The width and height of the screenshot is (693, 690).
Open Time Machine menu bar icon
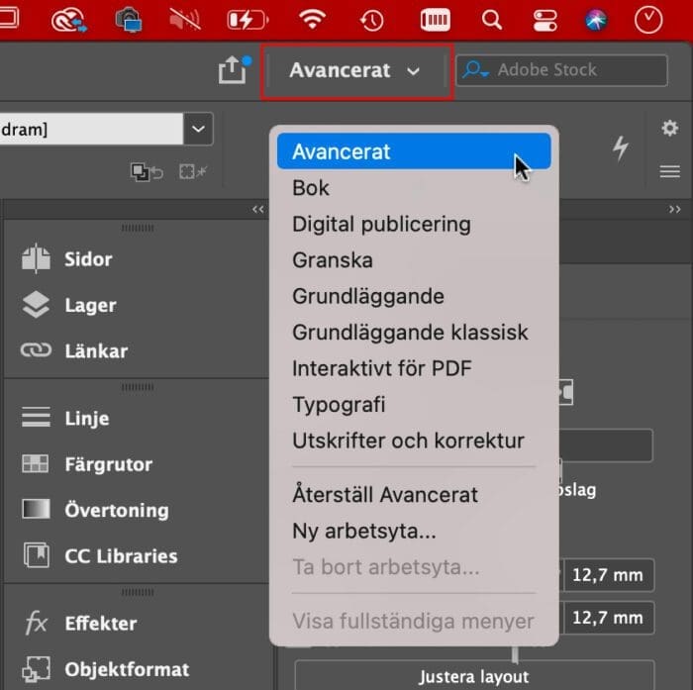[x=371, y=21]
